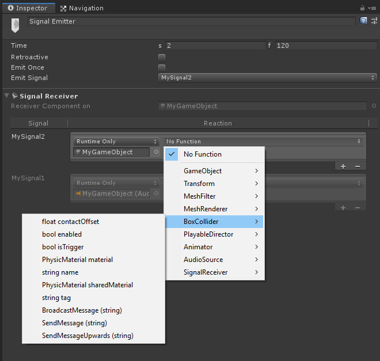Expand the BoxCollider submenu

pos(214,222)
